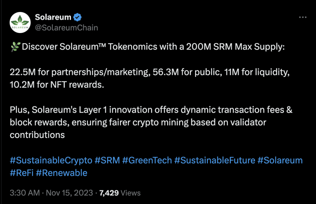Open the #ReFi hashtag

tap(21, 173)
